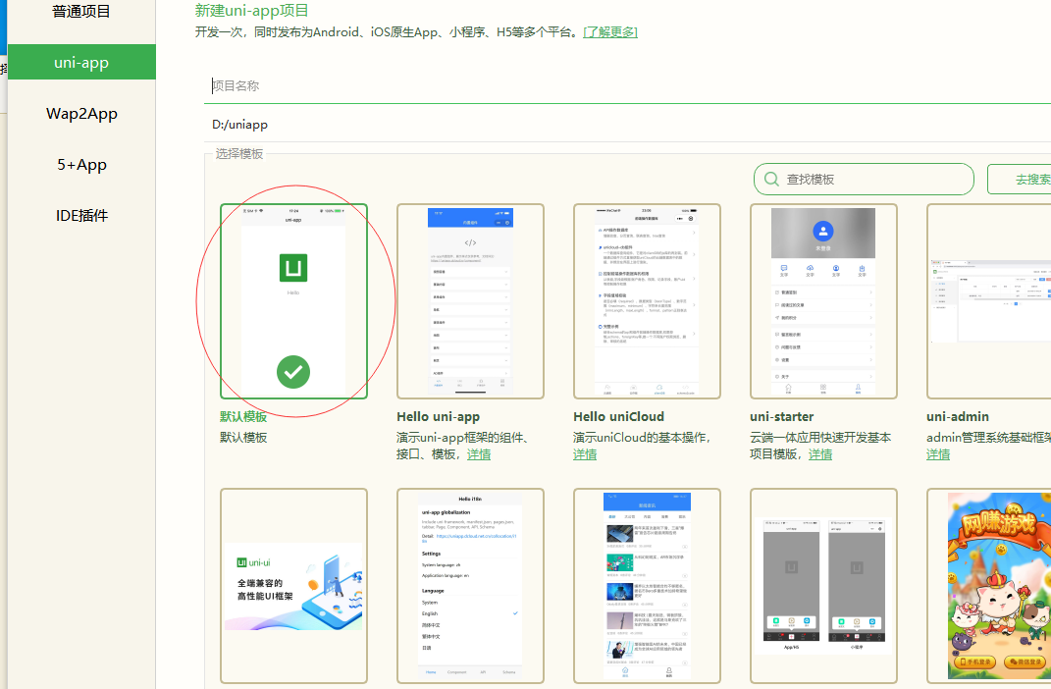Open 详情 link for uni-admin
Image resolution: width=1051 pixels, height=689 pixels.
click(x=938, y=454)
